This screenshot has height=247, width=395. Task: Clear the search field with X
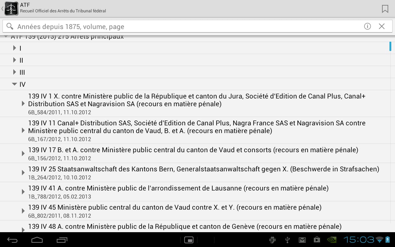pos(382,26)
